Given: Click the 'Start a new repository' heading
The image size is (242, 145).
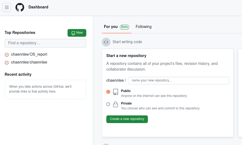Looking at the screenshot, I should [126, 56].
